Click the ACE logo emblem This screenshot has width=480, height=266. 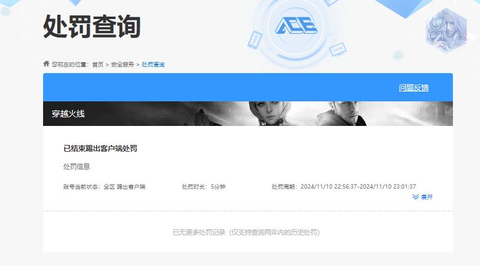296,26
